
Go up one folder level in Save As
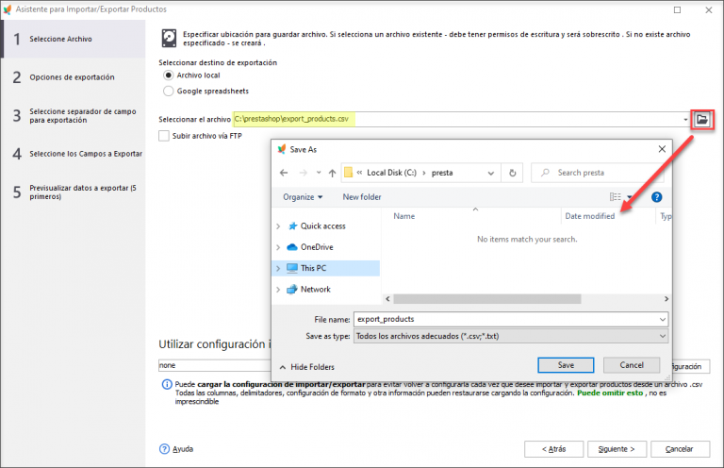click(332, 173)
